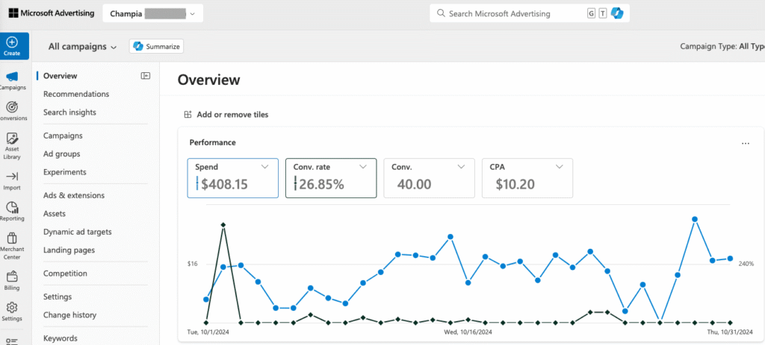This screenshot has height=345, width=765.
Task: Select the CPA $10.20 metric tile
Action: point(527,178)
